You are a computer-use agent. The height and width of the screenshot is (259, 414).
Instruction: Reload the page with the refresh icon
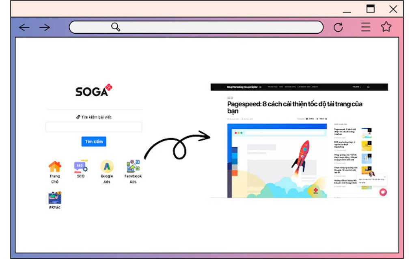pyautogui.click(x=338, y=27)
